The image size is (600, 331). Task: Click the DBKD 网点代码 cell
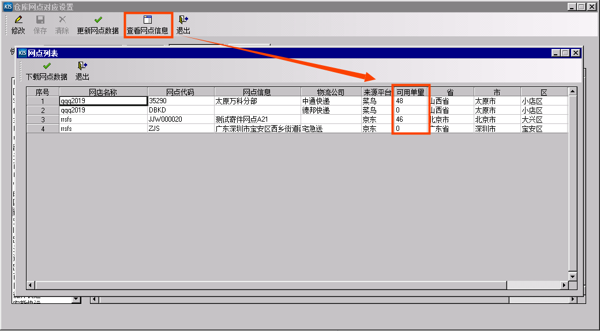pyautogui.click(x=181, y=110)
